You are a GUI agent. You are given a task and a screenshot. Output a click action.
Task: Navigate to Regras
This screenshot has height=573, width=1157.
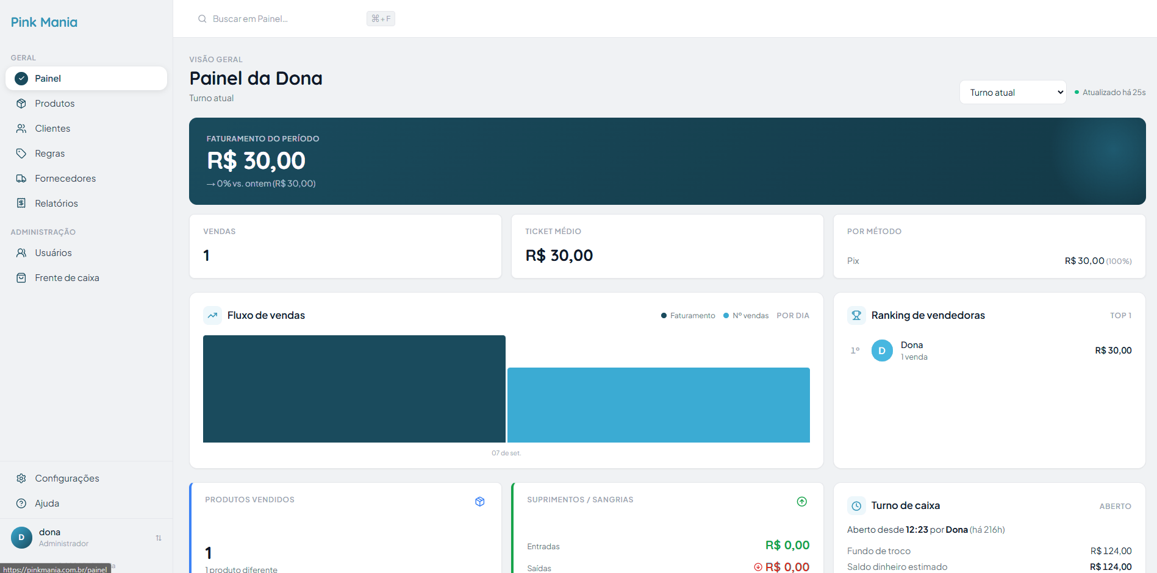86,154
